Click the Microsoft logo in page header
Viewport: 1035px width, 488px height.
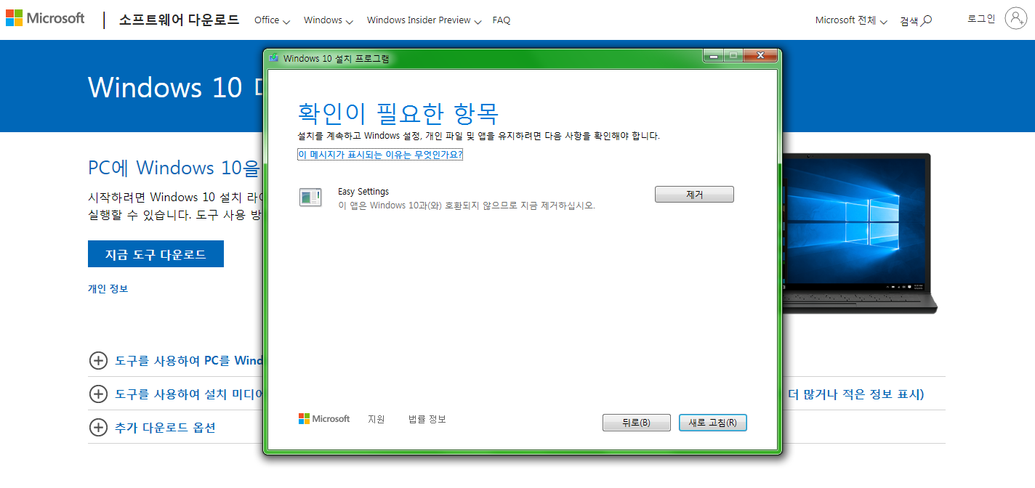click(x=45, y=19)
